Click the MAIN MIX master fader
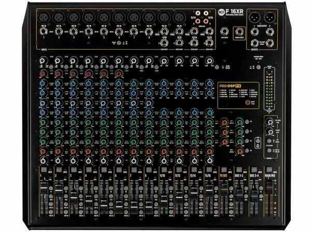This screenshot has width=311, height=233. [x=269, y=187]
